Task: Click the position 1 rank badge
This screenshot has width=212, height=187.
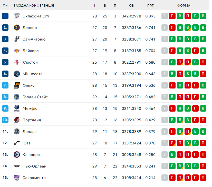Action: tap(5, 16)
